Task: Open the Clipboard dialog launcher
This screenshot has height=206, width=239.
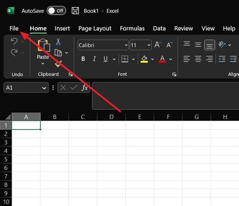Action: coord(71,74)
